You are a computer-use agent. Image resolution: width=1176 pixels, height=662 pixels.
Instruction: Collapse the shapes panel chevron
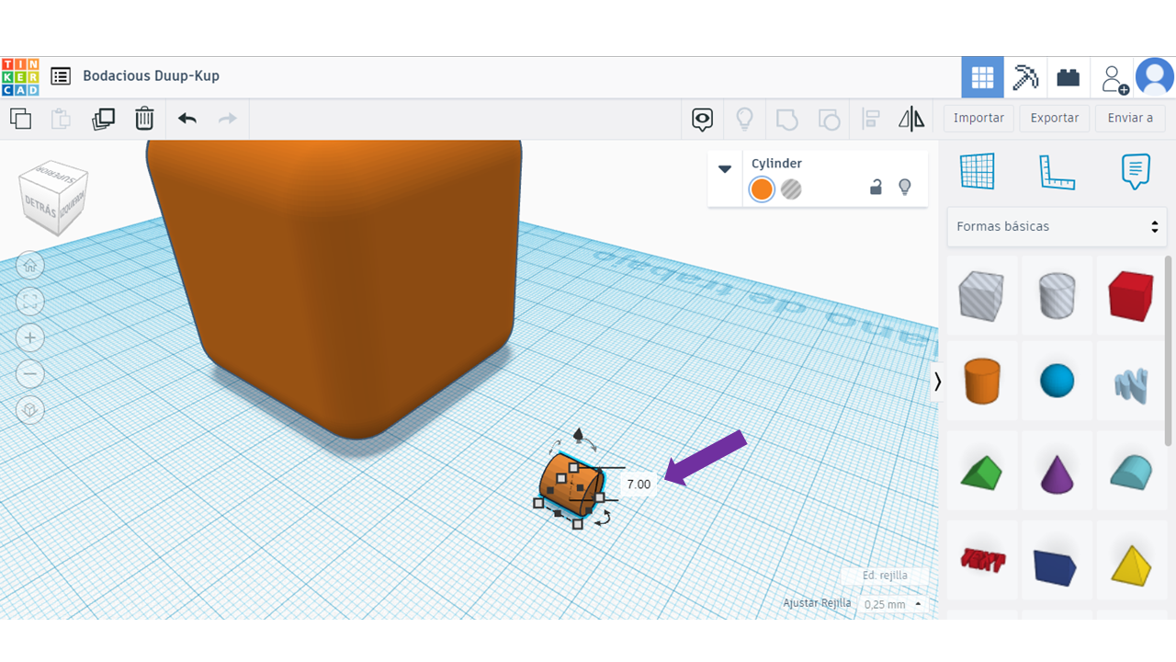pos(937,382)
